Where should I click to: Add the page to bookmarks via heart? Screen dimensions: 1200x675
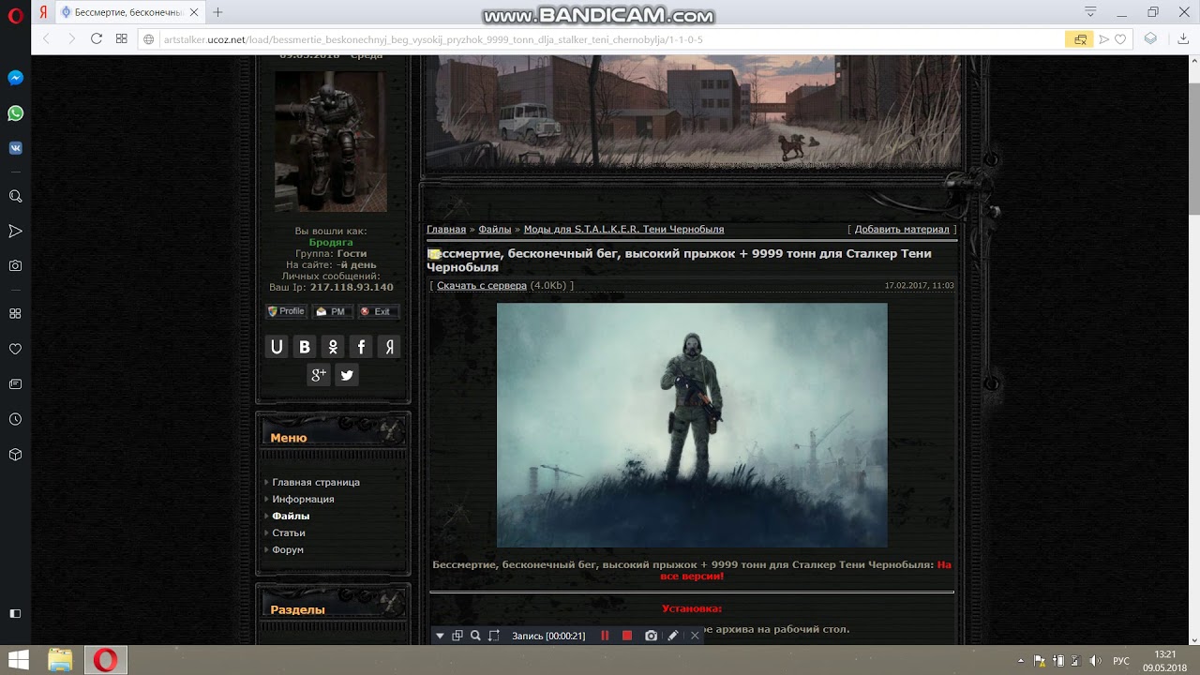[x=1120, y=39]
